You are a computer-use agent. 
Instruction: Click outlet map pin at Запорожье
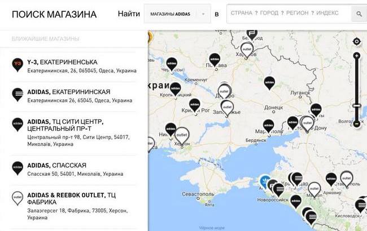pos(227,108)
